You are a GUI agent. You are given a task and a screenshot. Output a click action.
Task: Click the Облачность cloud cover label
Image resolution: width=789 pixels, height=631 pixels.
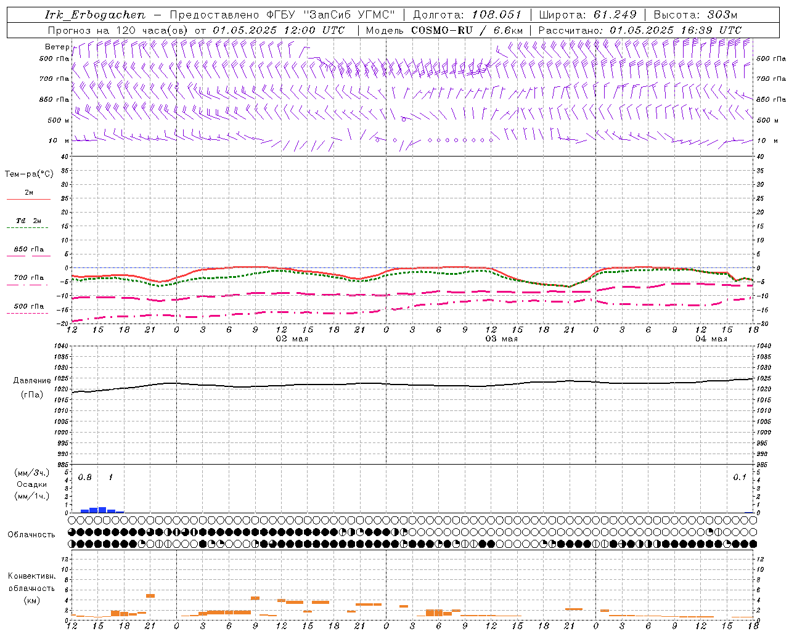click(x=31, y=534)
